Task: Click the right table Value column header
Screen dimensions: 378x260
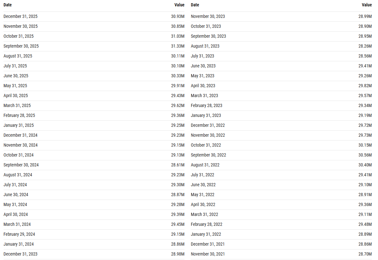Action: click(367, 5)
